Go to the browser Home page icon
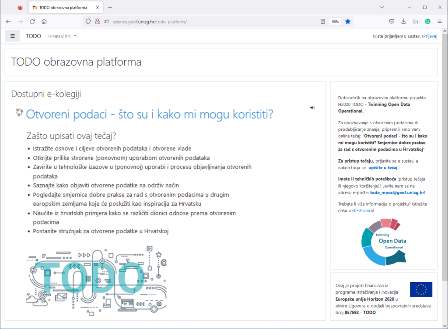The width and height of the screenshot is (448, 329). pos(44,21)
